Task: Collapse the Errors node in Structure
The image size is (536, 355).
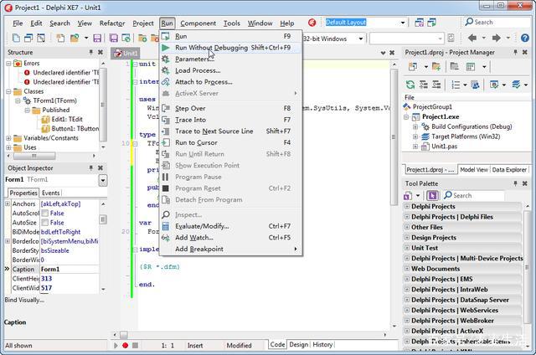Action: (8, 64)
